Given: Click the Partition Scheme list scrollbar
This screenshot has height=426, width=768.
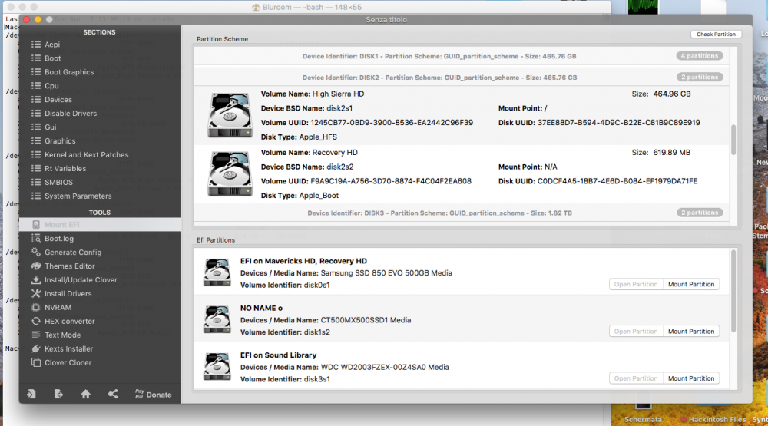Looking at the screenshot, I should pos(733,140).
